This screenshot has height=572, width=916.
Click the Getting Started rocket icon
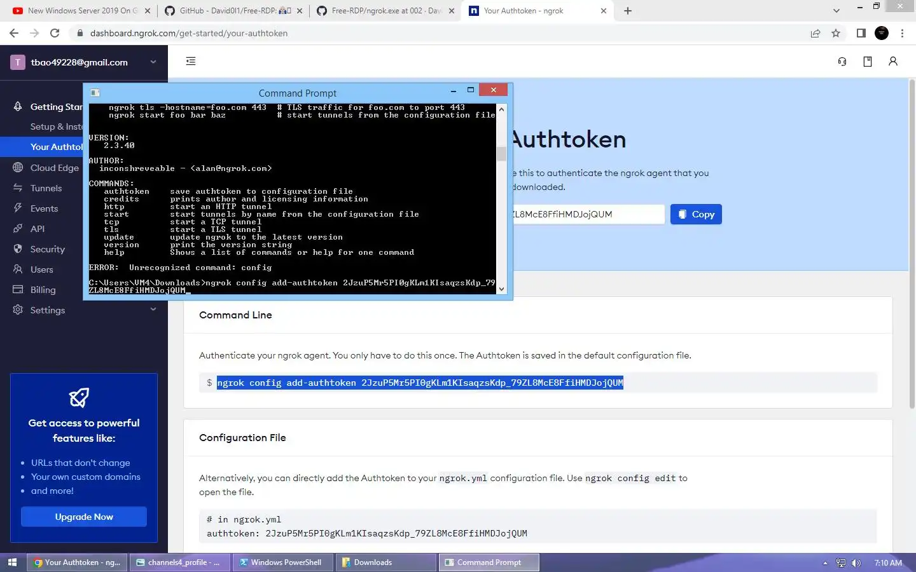(18, 107)
